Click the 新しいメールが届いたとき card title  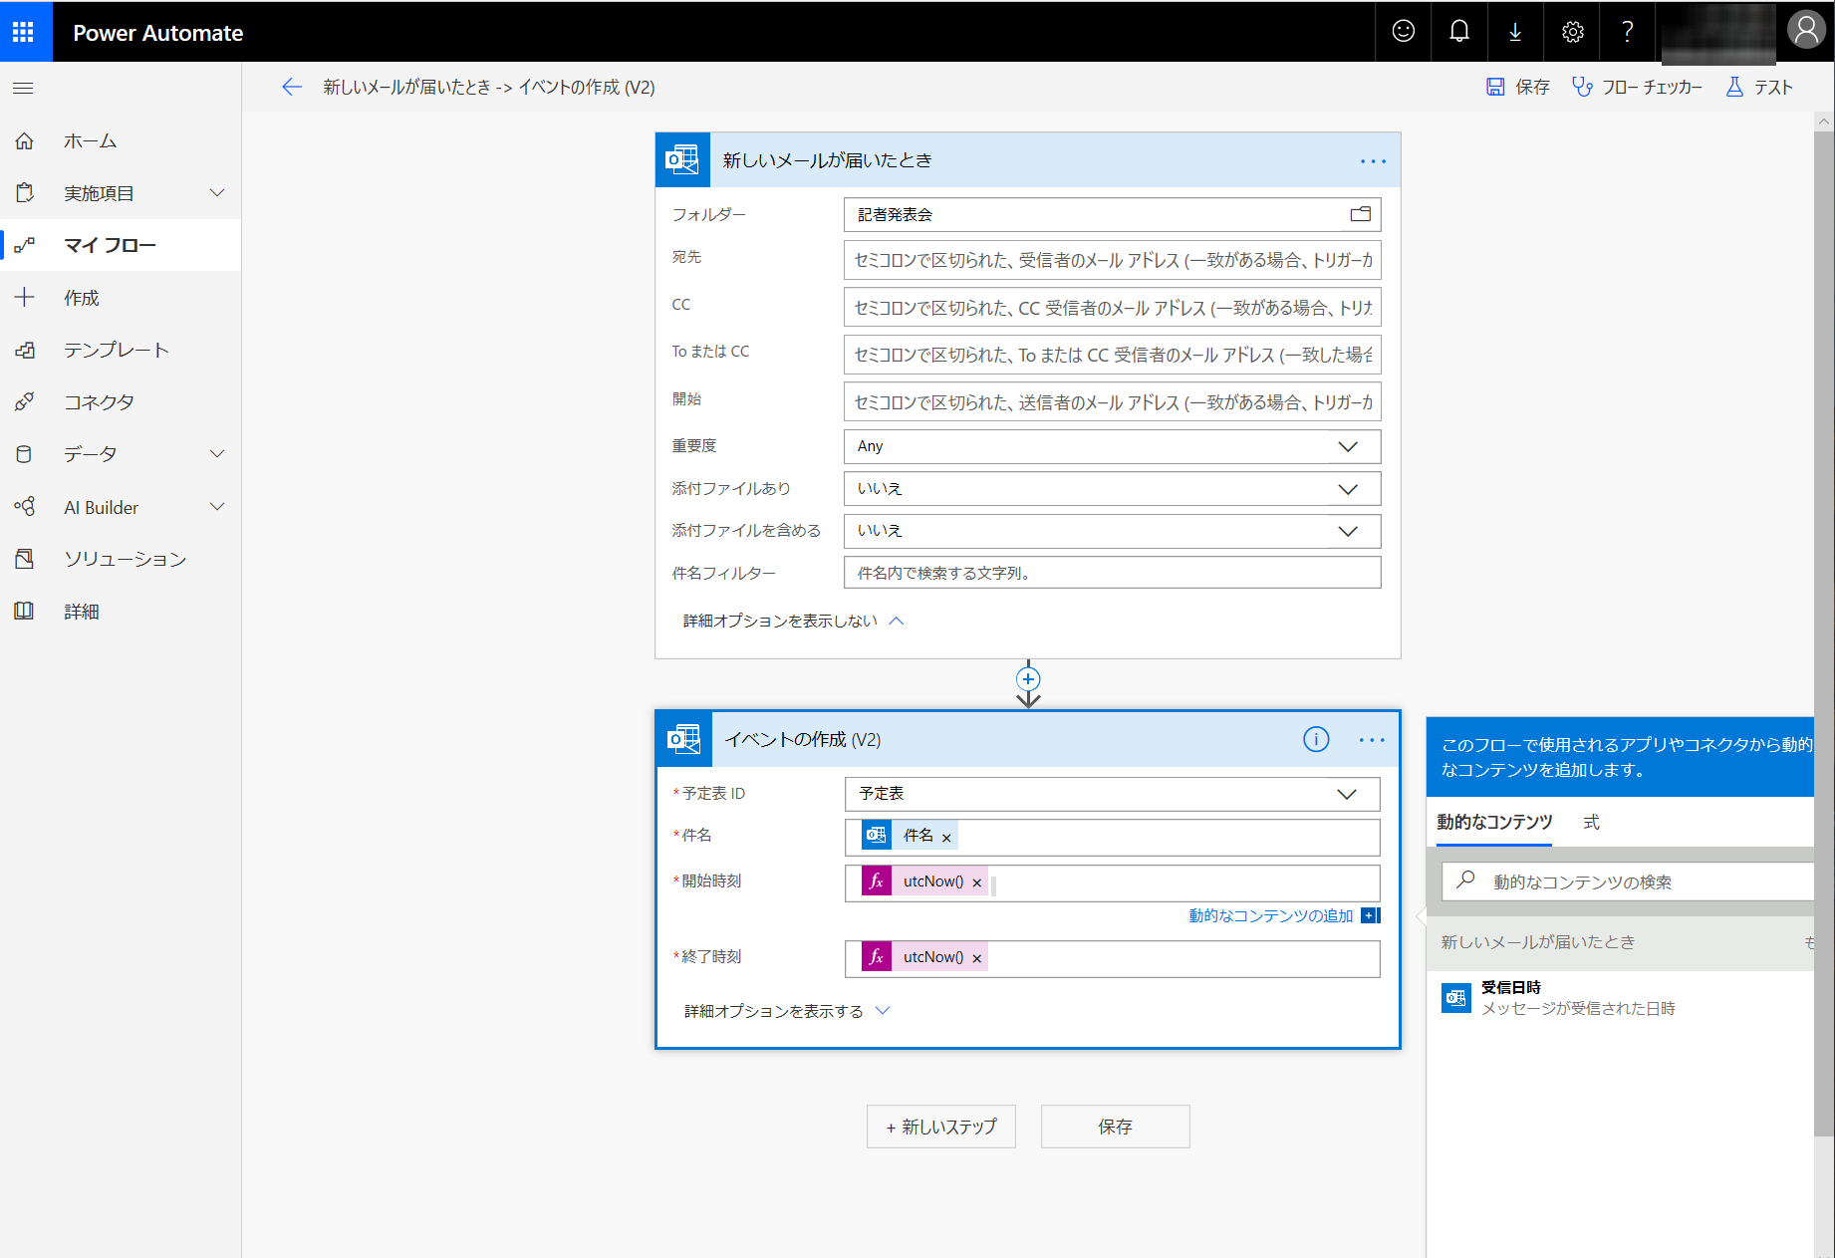[827, 160]
